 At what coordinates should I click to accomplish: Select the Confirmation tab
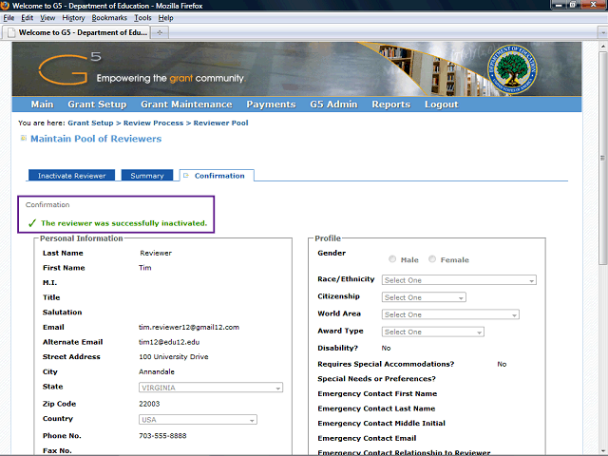(217, 176)
